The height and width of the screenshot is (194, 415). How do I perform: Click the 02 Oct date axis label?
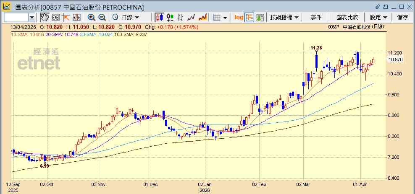click(x=47, y=184)
